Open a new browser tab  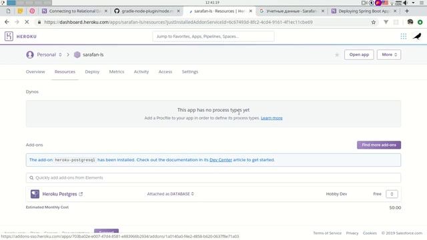407,11
